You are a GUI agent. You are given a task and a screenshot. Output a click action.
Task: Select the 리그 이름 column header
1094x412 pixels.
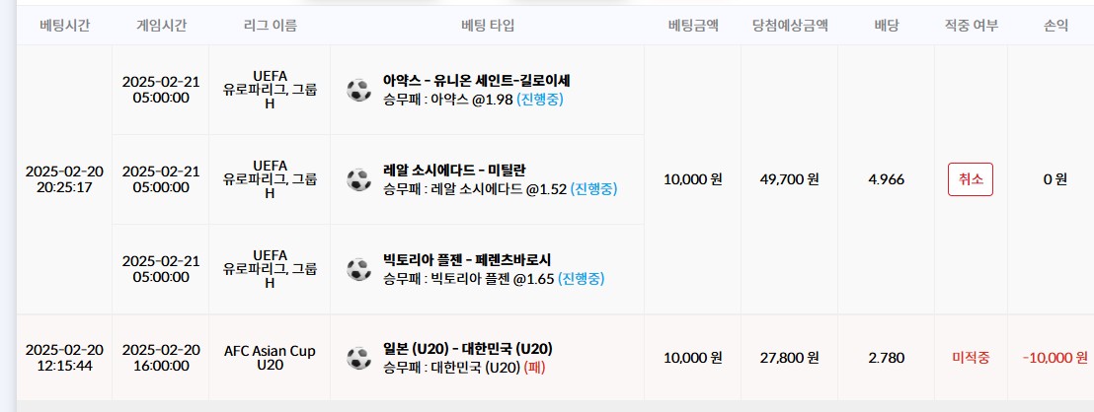270,26
